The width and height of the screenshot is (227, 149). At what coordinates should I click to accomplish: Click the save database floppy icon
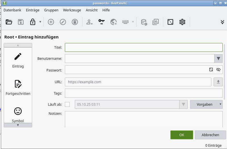tap(21, 22)
